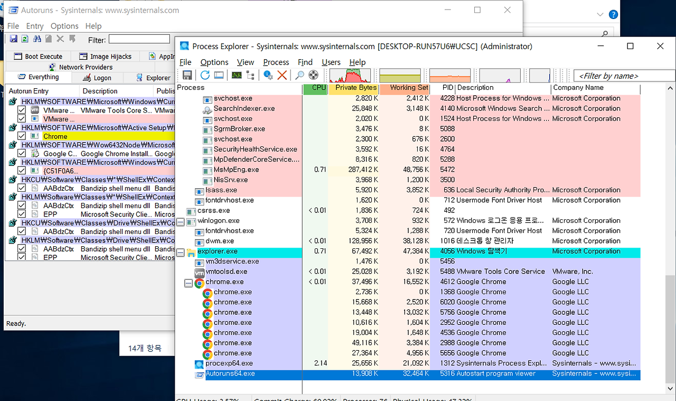This screenshot has height=401, width=676.
Task: Collapse the winlogon.exe process tree
Action: point(180,221)
